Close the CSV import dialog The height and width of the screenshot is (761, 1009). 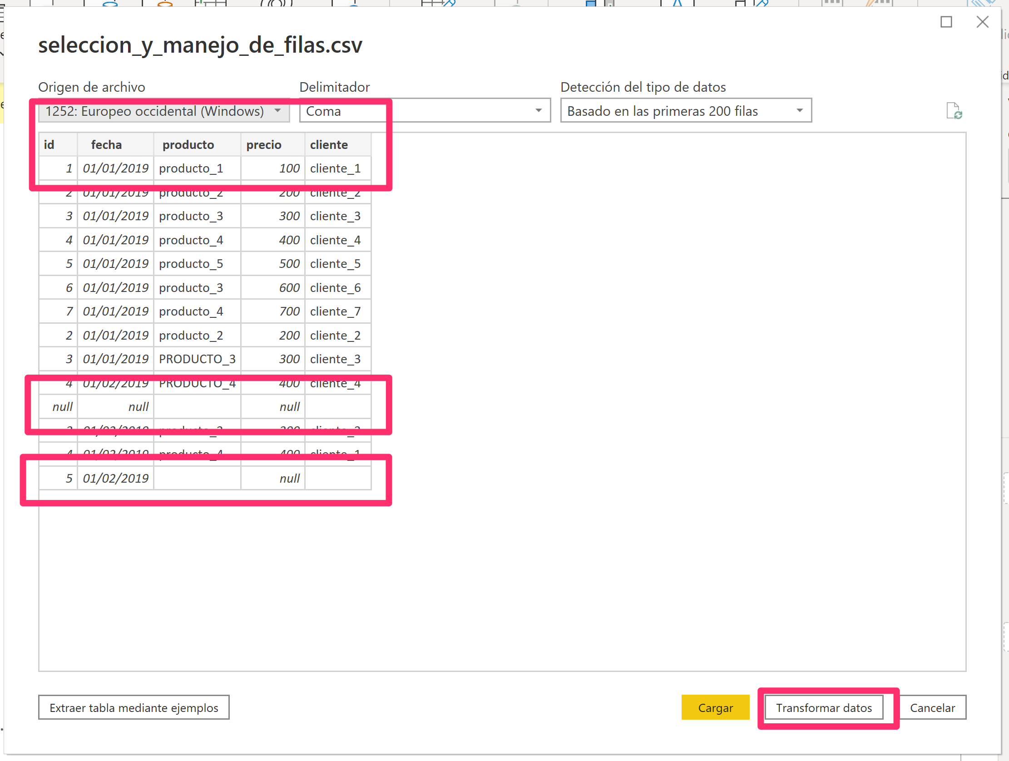point(983,22)
